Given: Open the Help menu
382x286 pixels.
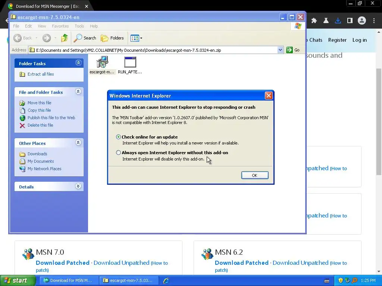Looking at the screenshot, I should pyautogui.click(x=94, y=26).
